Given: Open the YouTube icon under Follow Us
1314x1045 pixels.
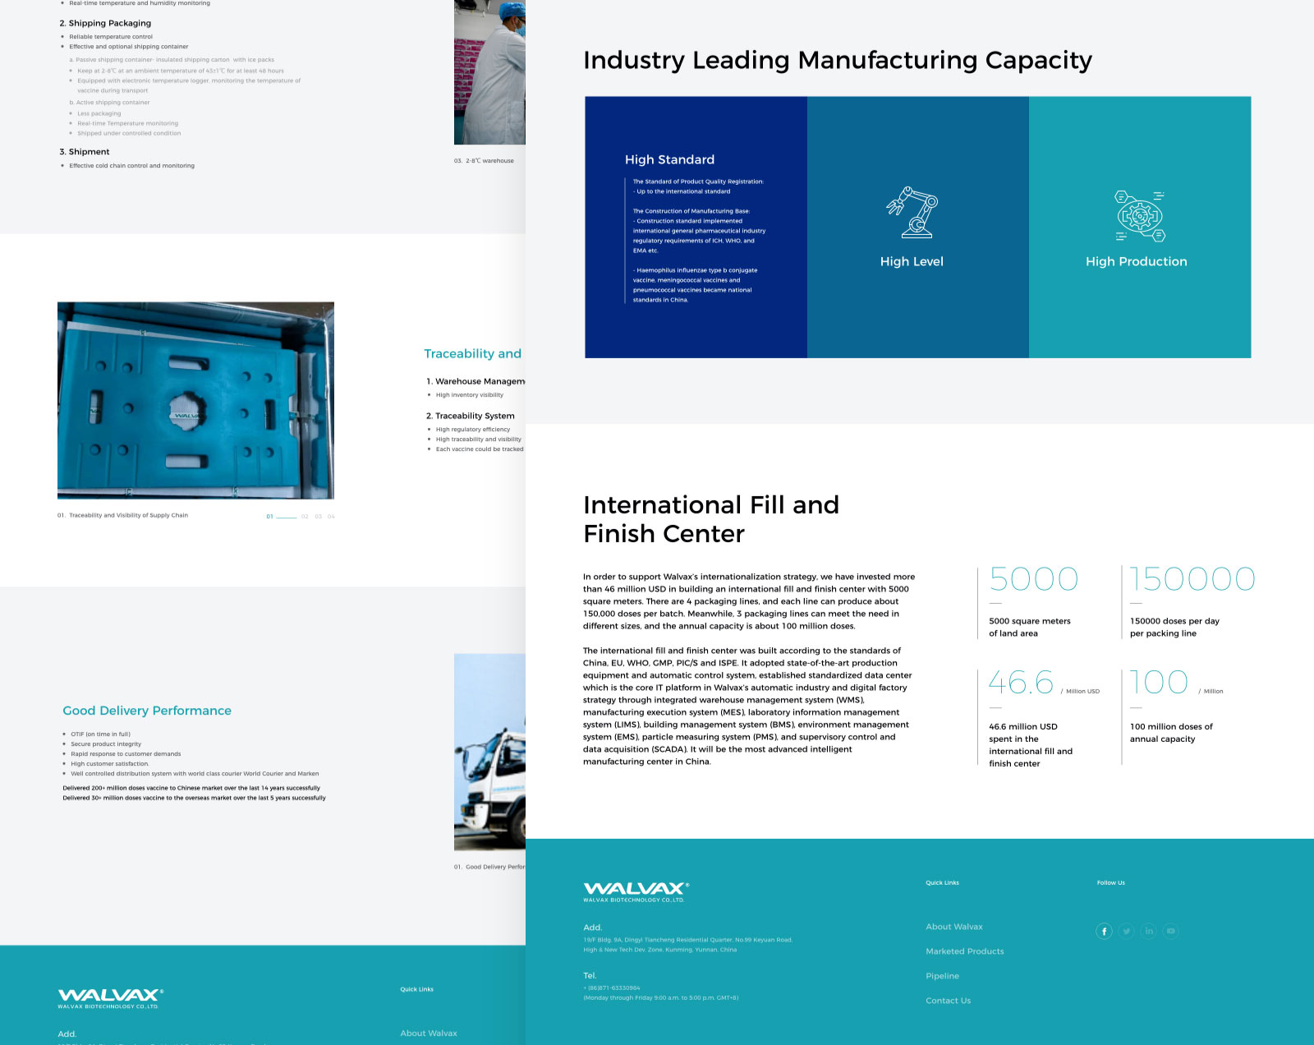Looking at the screenshot, I should pyautogui.click(x=1171, y=931).
